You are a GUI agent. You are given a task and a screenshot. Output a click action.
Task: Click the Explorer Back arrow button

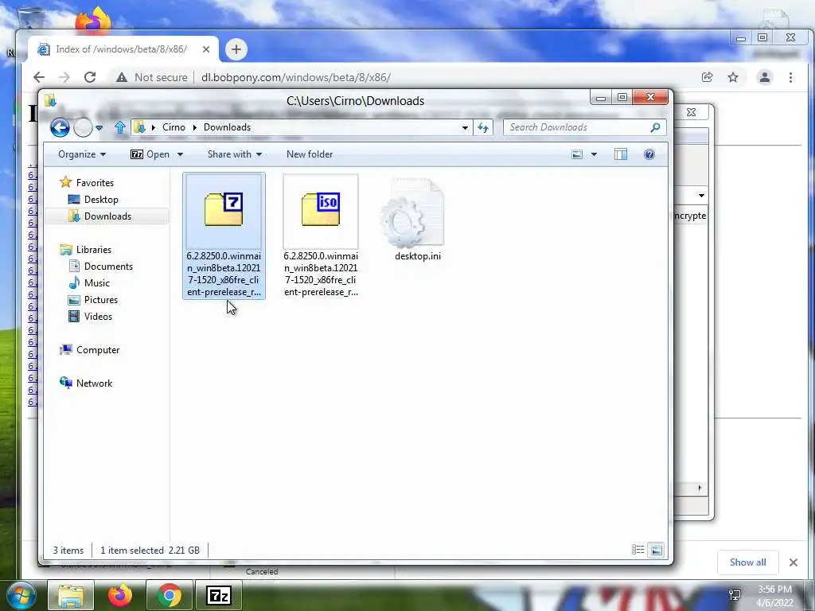pyautogui.click(x=60, y=127)
